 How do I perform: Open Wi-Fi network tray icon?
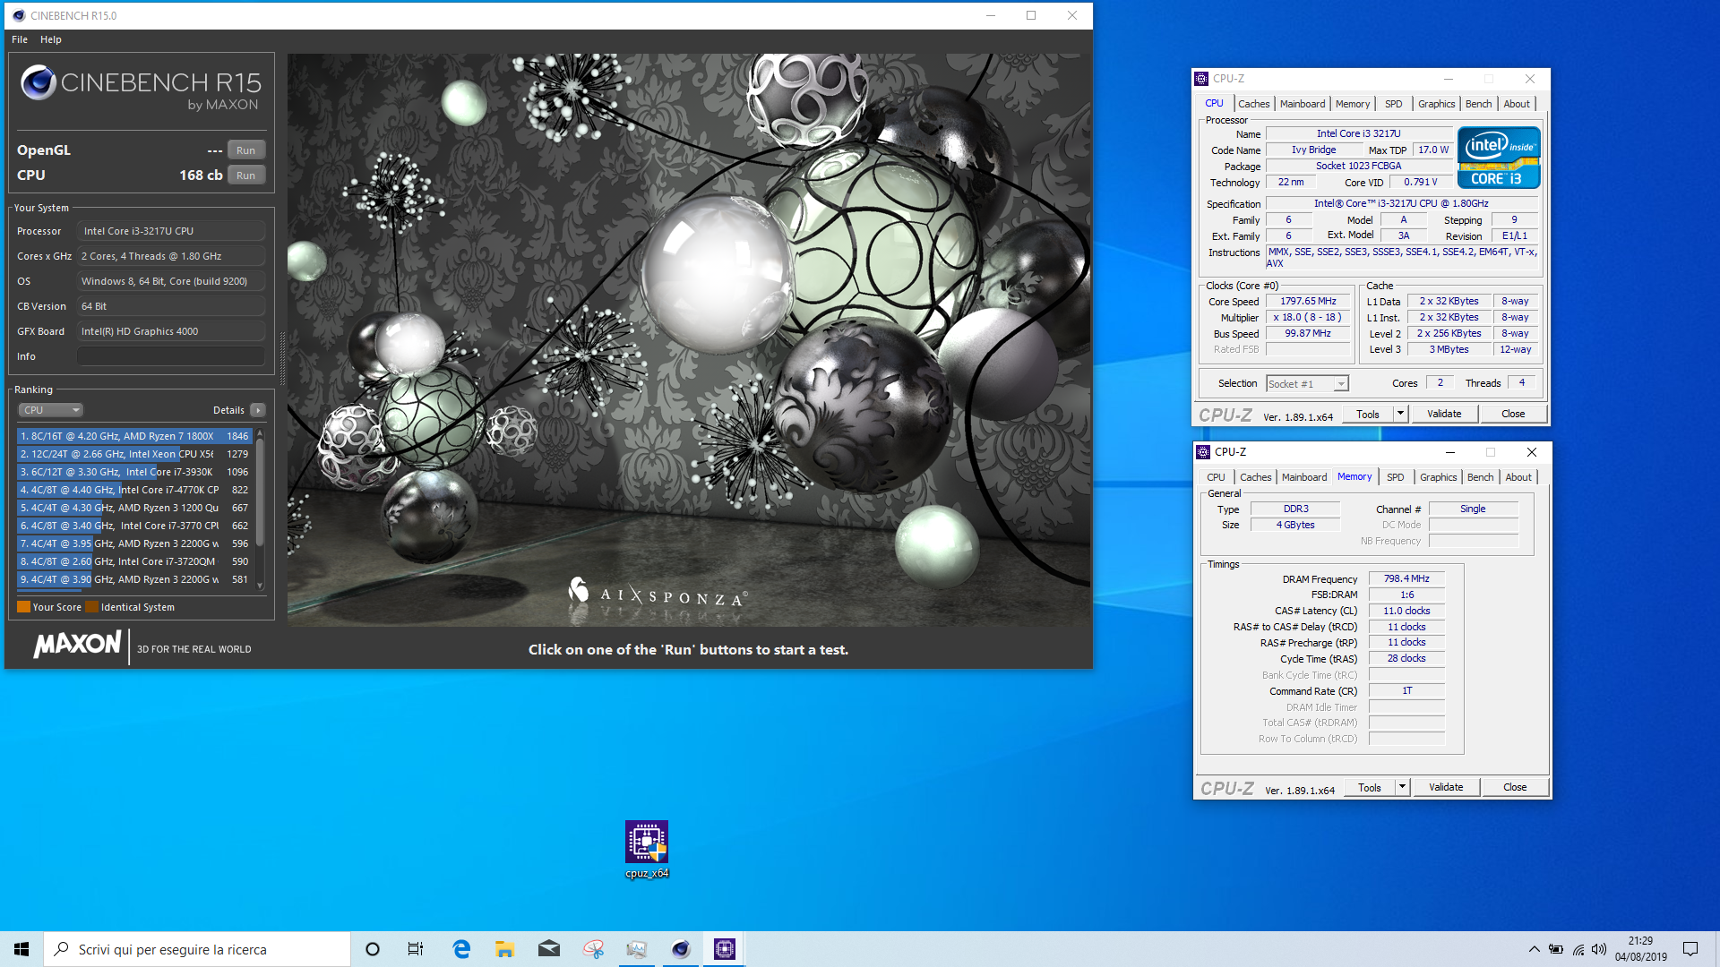pos(1578,949)
